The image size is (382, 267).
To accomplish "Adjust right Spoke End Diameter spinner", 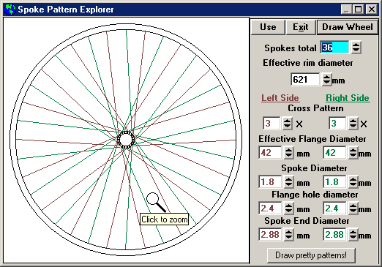I will tap(353, 235).
